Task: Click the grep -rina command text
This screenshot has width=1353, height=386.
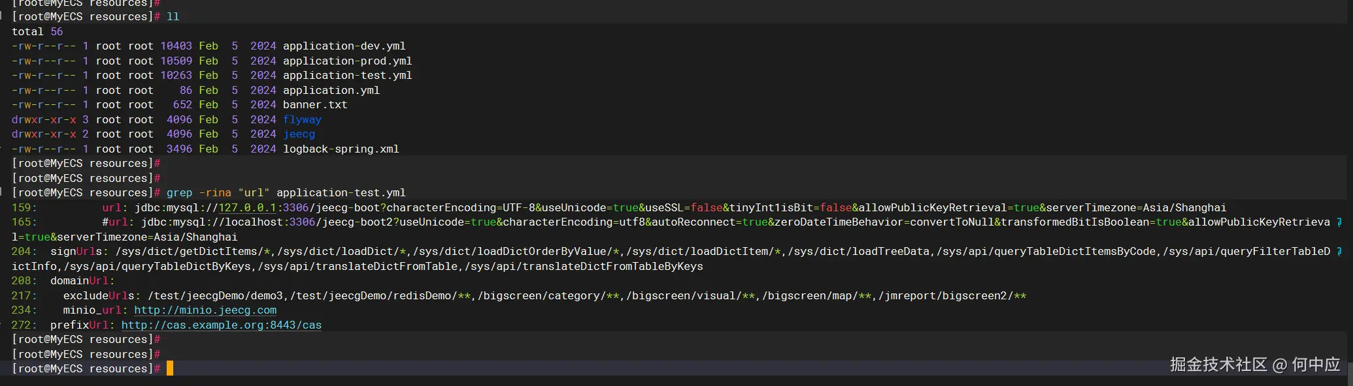Action: [286, 193]
